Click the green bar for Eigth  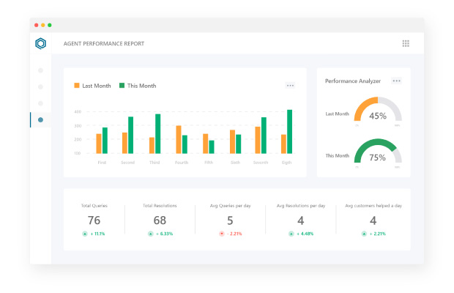click(x=289, y=131)
